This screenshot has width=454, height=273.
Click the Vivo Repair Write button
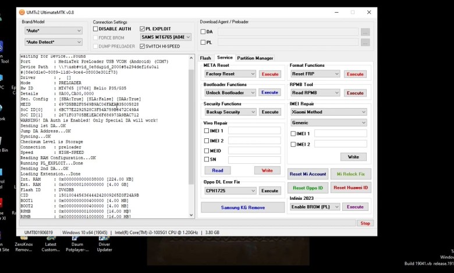(267, 170)
